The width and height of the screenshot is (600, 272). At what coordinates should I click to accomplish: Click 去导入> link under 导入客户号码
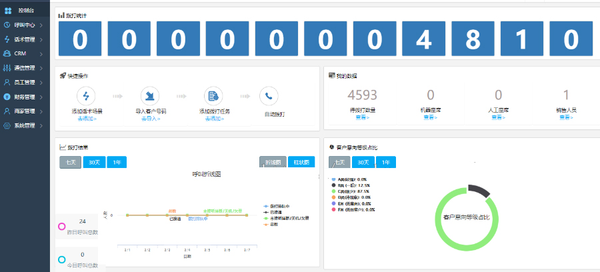150,118
